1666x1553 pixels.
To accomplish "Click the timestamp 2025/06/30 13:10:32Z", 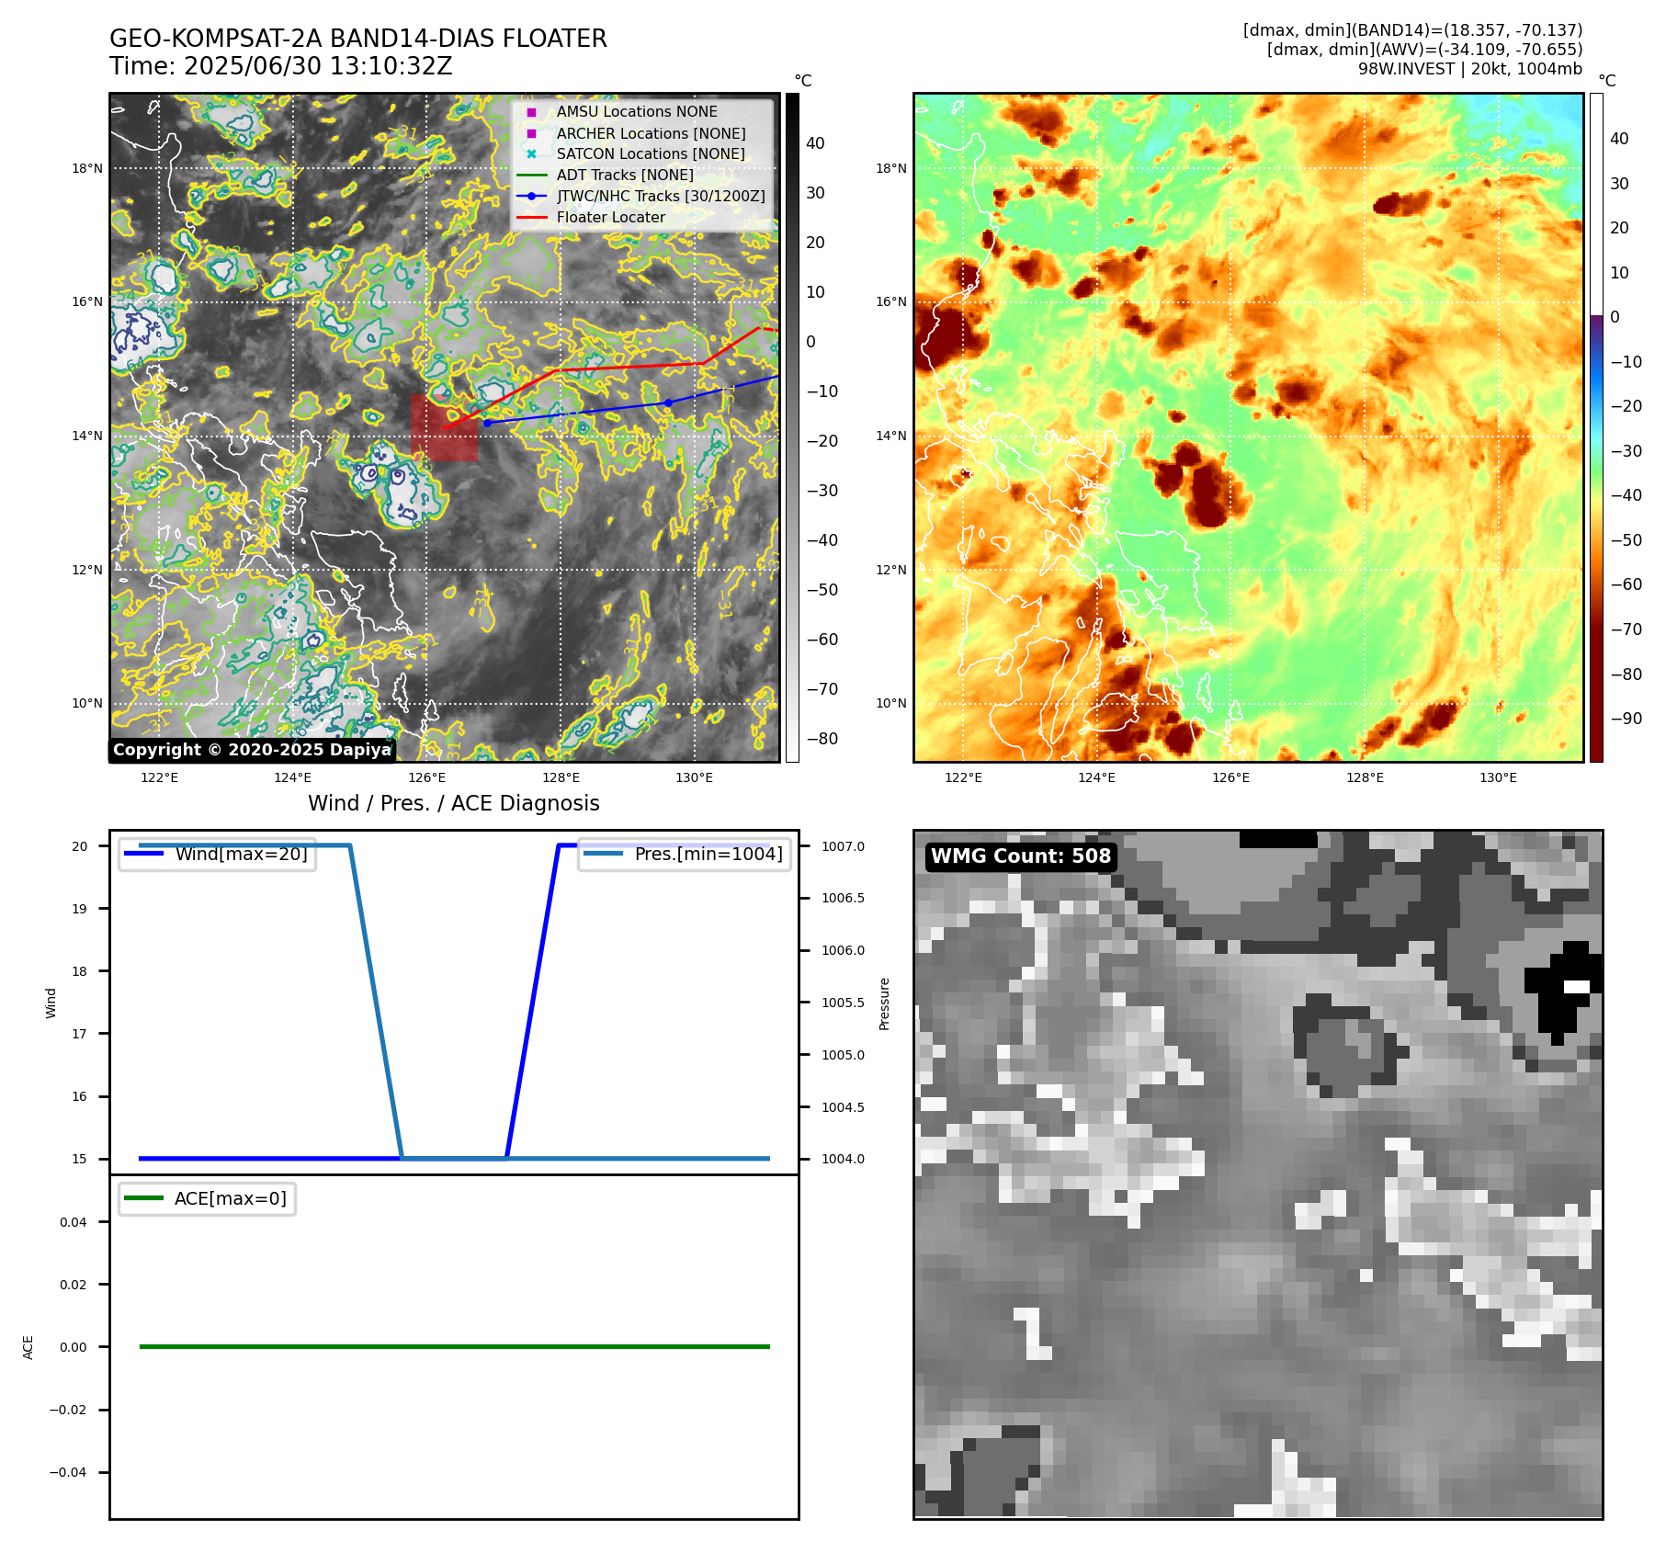I will 318,67.
